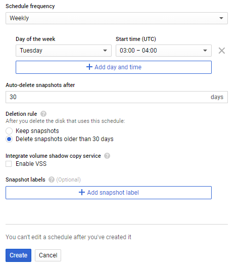Open the Deletion rule help tooltip
241x267 pixels.
coord(43,114)
